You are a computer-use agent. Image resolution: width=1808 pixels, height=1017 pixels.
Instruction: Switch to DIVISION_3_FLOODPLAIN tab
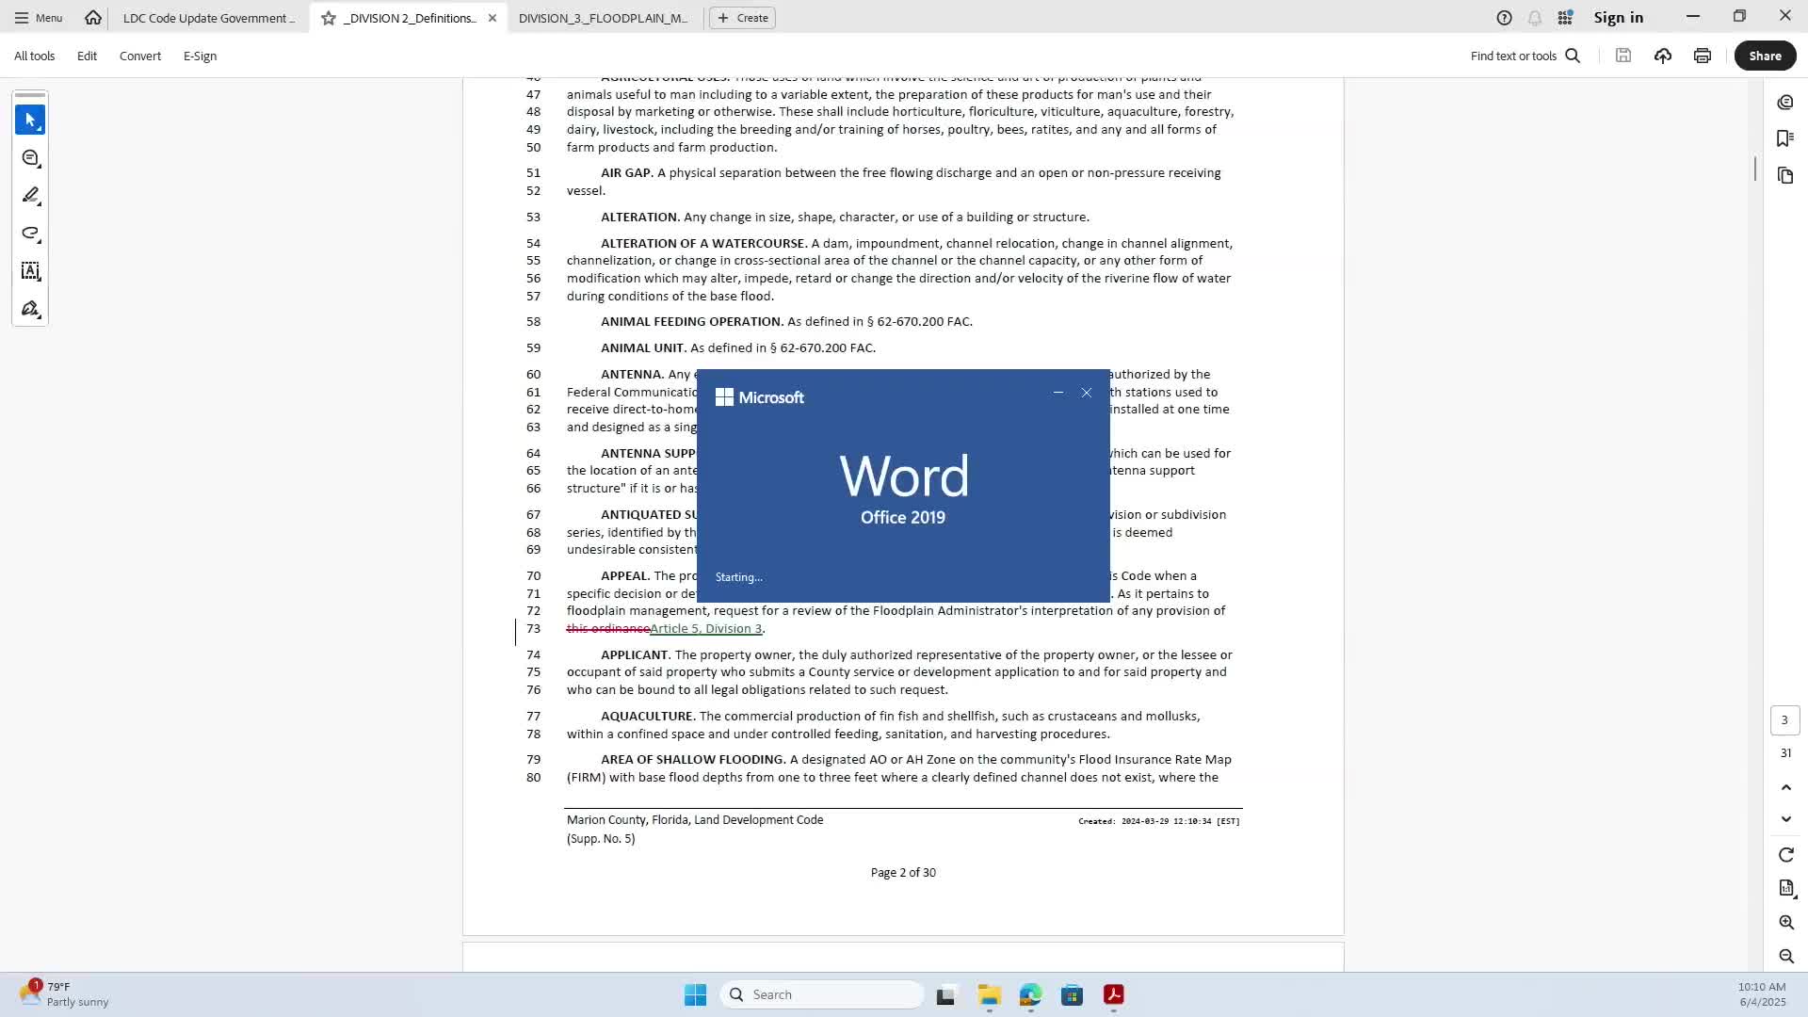(603, 18)
